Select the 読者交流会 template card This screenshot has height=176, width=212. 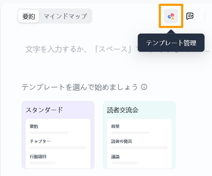pos(140,135)
